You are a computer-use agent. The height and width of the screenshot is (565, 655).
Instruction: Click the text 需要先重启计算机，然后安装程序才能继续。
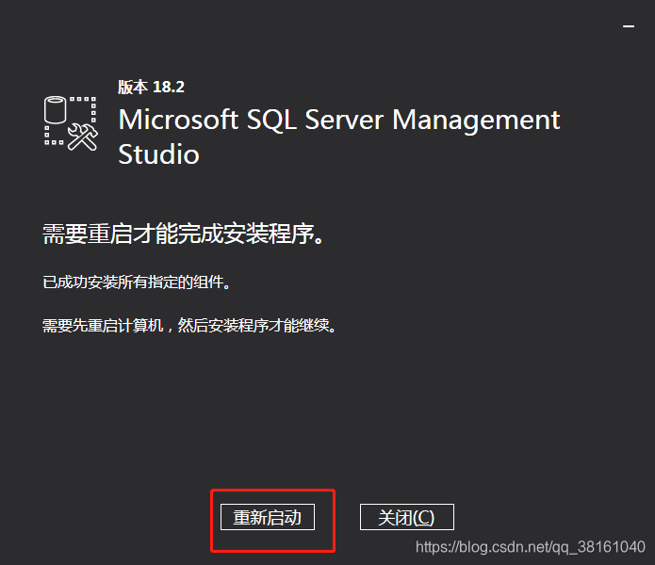[x=189, y=326]
